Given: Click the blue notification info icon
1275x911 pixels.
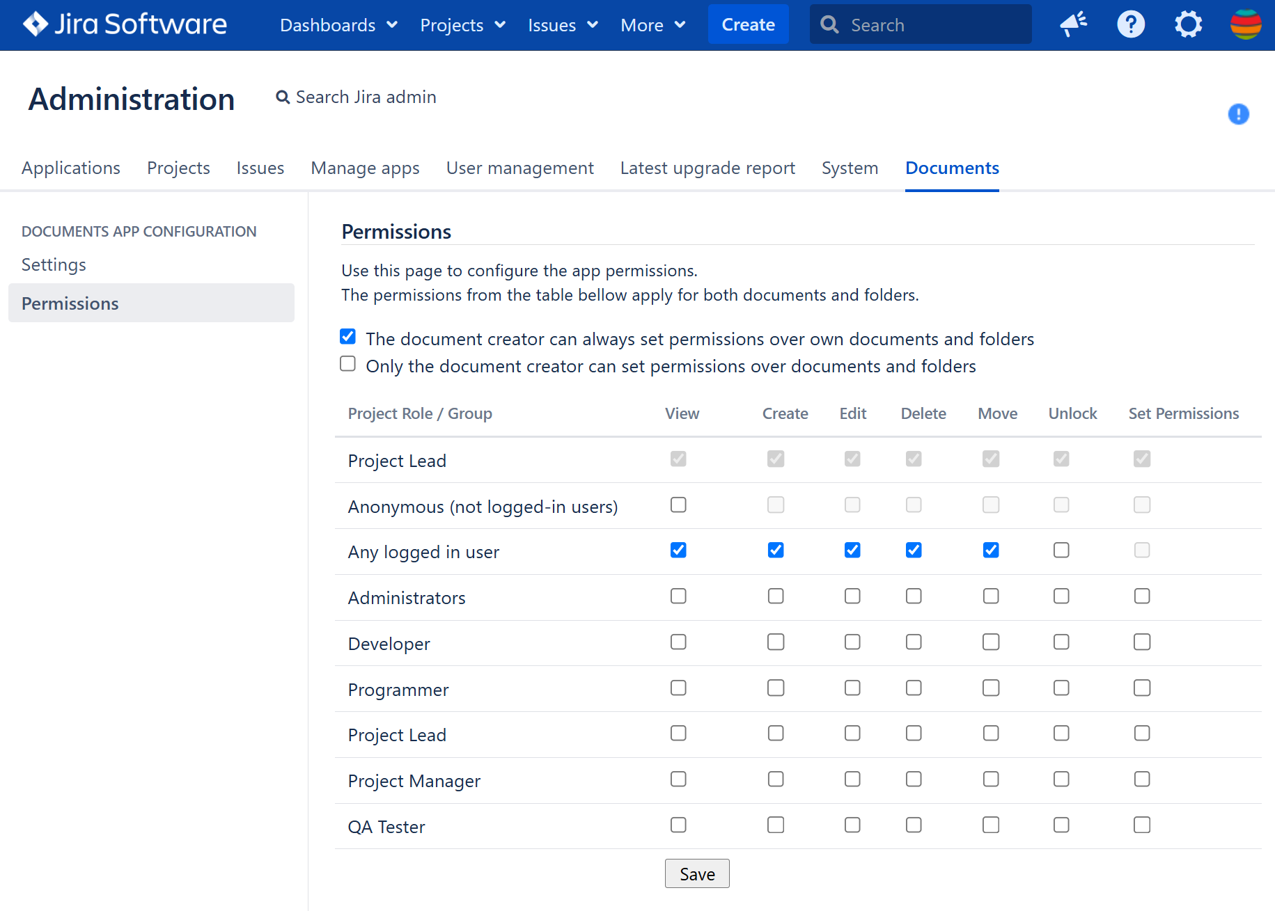Looking at the screenshot, I should pos(1238,115).
